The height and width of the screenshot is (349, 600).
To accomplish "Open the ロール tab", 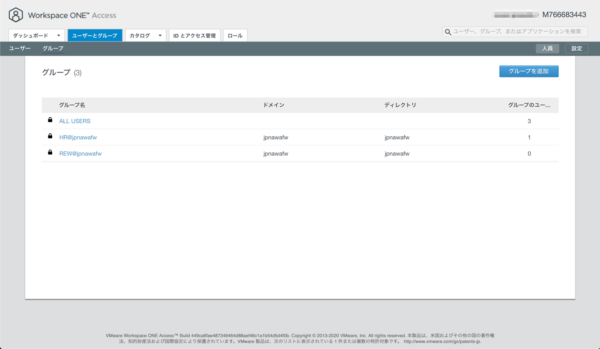I will tap(235, 36).
